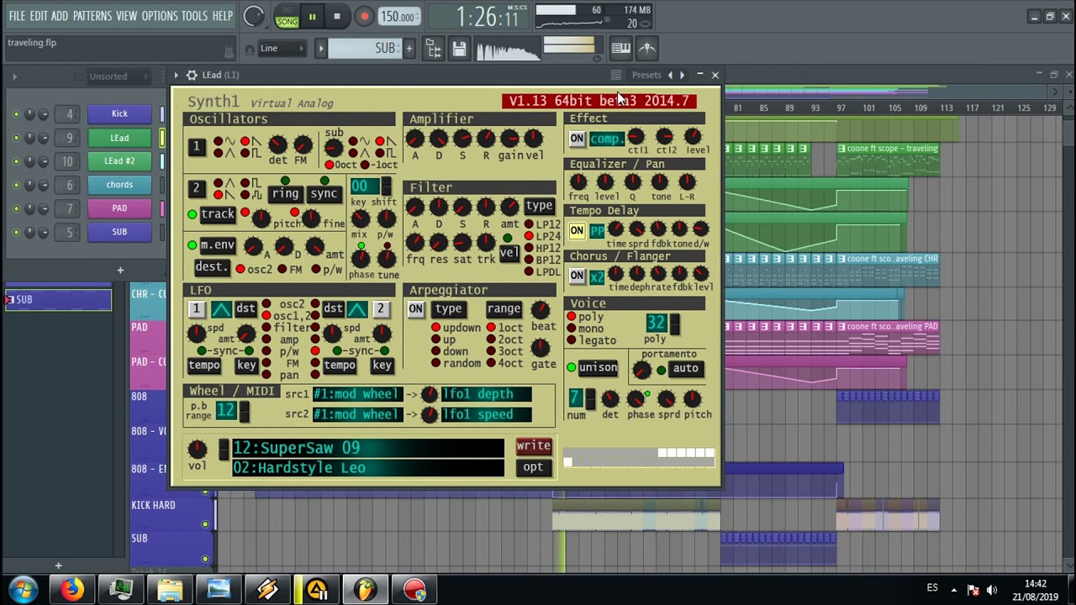
Task: Select mono voice mode
Action: (572, 329)
